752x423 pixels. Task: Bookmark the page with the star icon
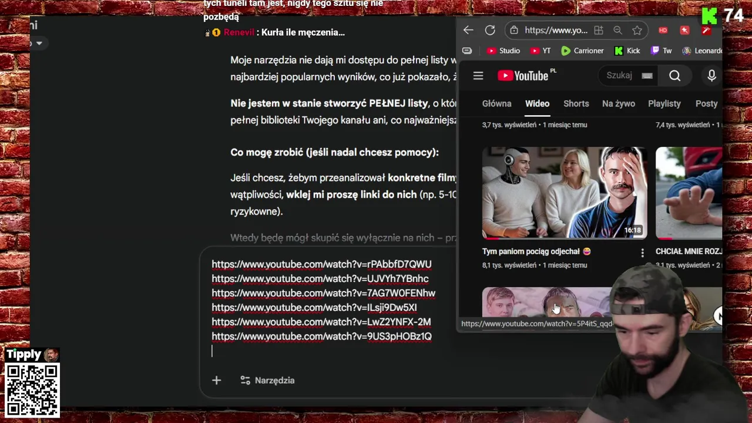pos(637,31)
